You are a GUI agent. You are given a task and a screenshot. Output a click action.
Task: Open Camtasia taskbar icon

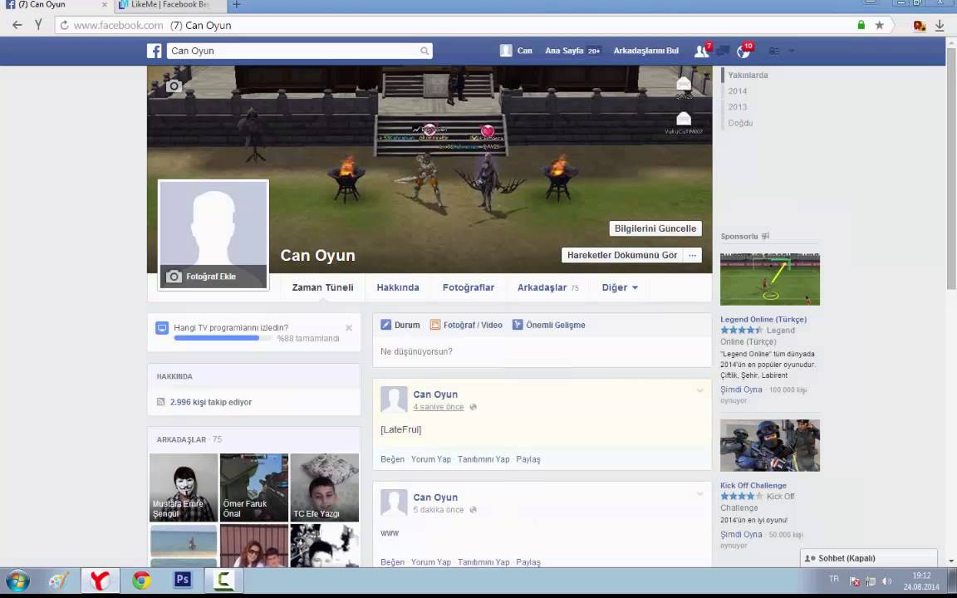tap(223, 581)
